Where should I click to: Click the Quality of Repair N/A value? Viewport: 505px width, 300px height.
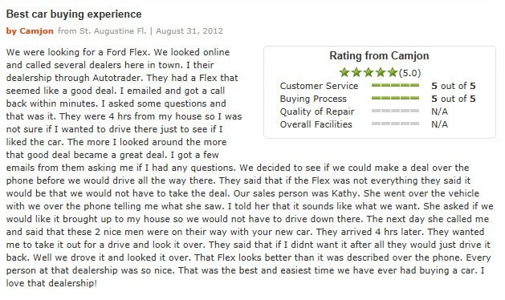439,111
